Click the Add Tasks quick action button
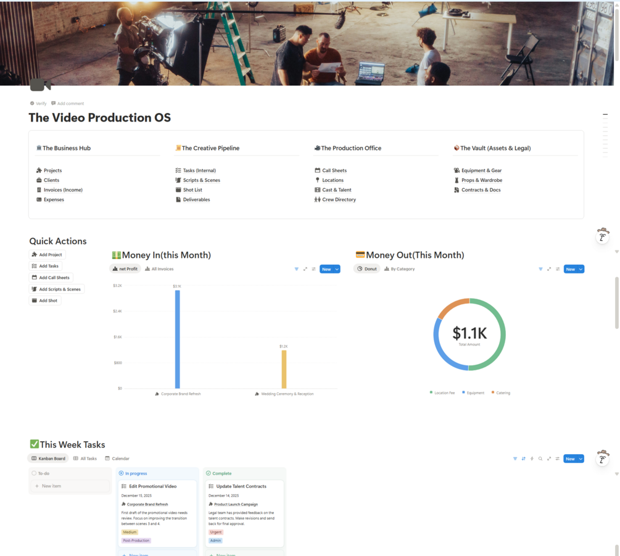620x556 pixels. [46, 266]
